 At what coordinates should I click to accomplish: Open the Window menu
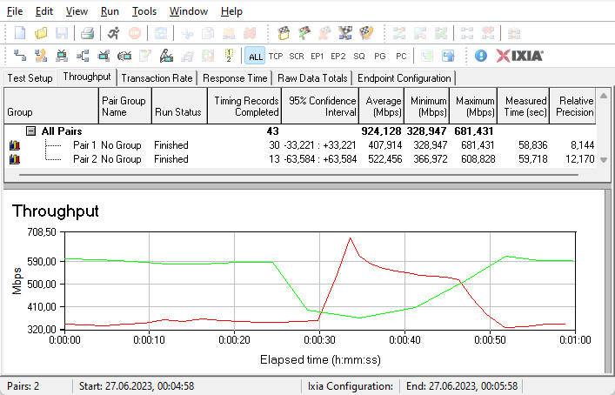coord(188,11)
